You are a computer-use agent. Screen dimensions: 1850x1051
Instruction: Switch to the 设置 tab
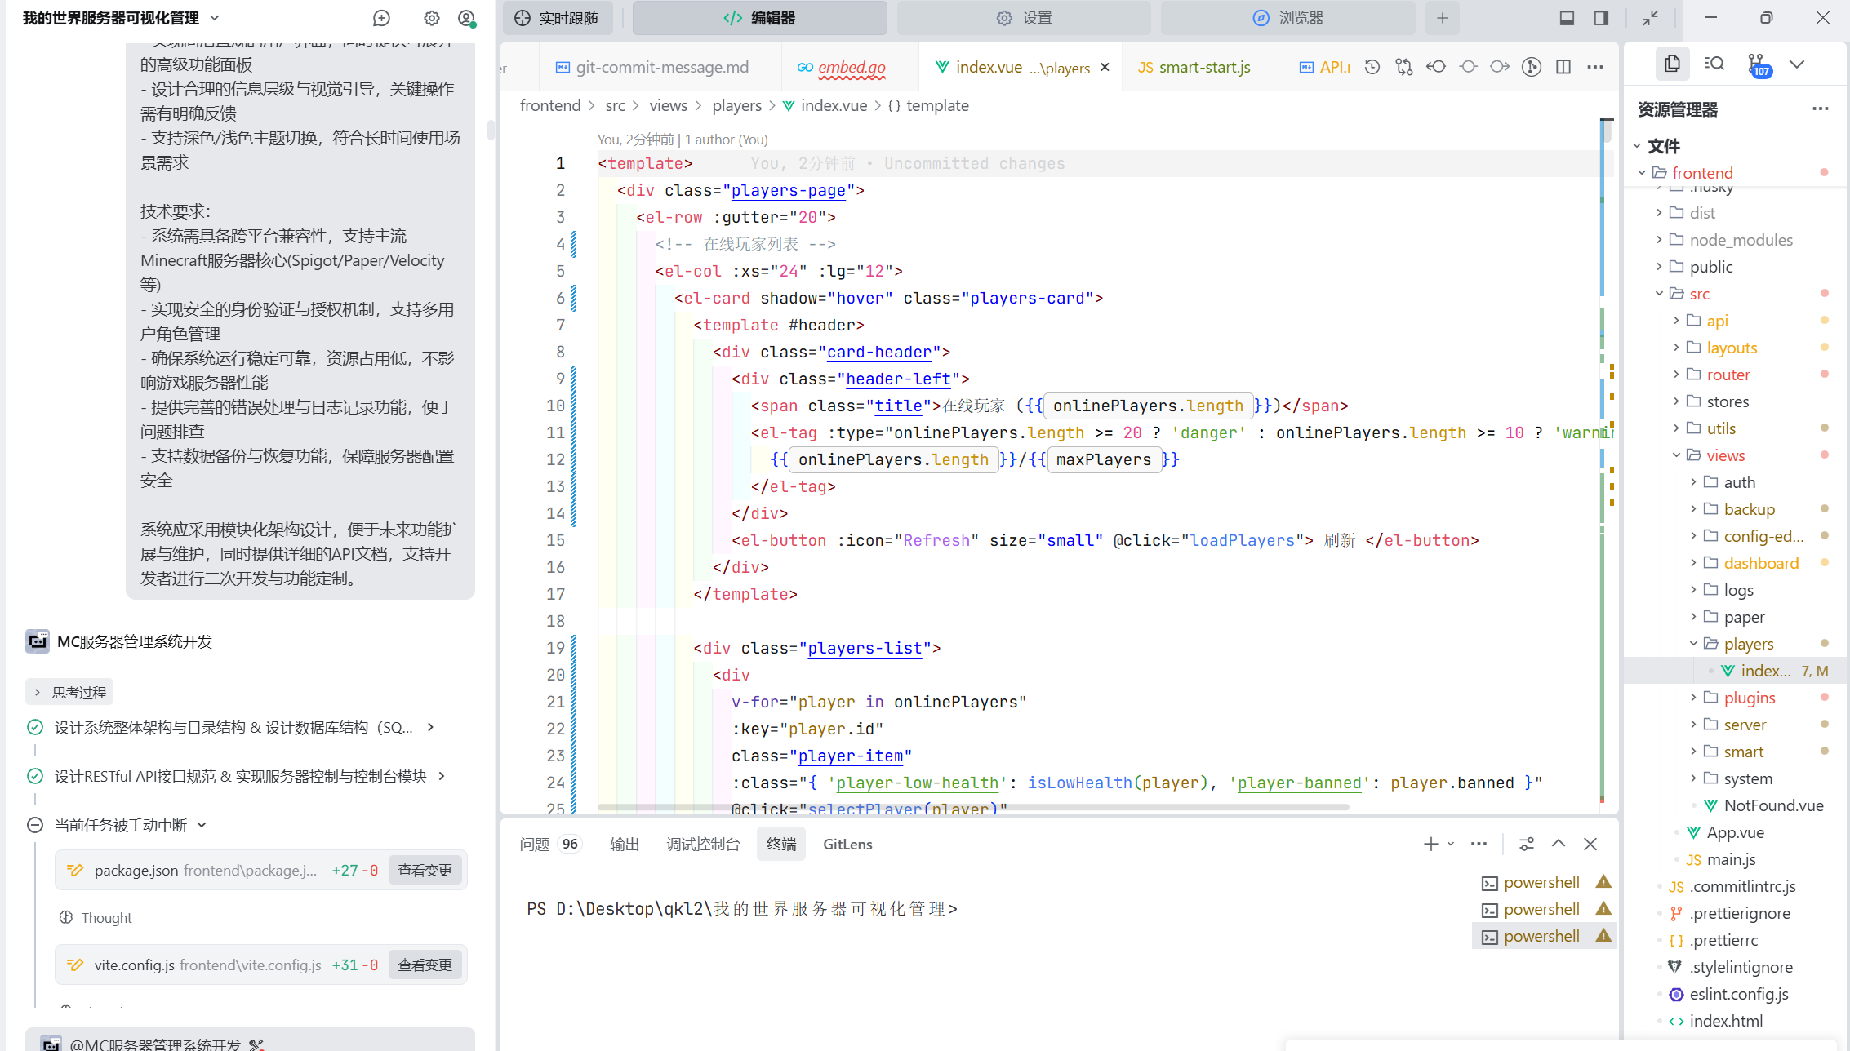1025,18
